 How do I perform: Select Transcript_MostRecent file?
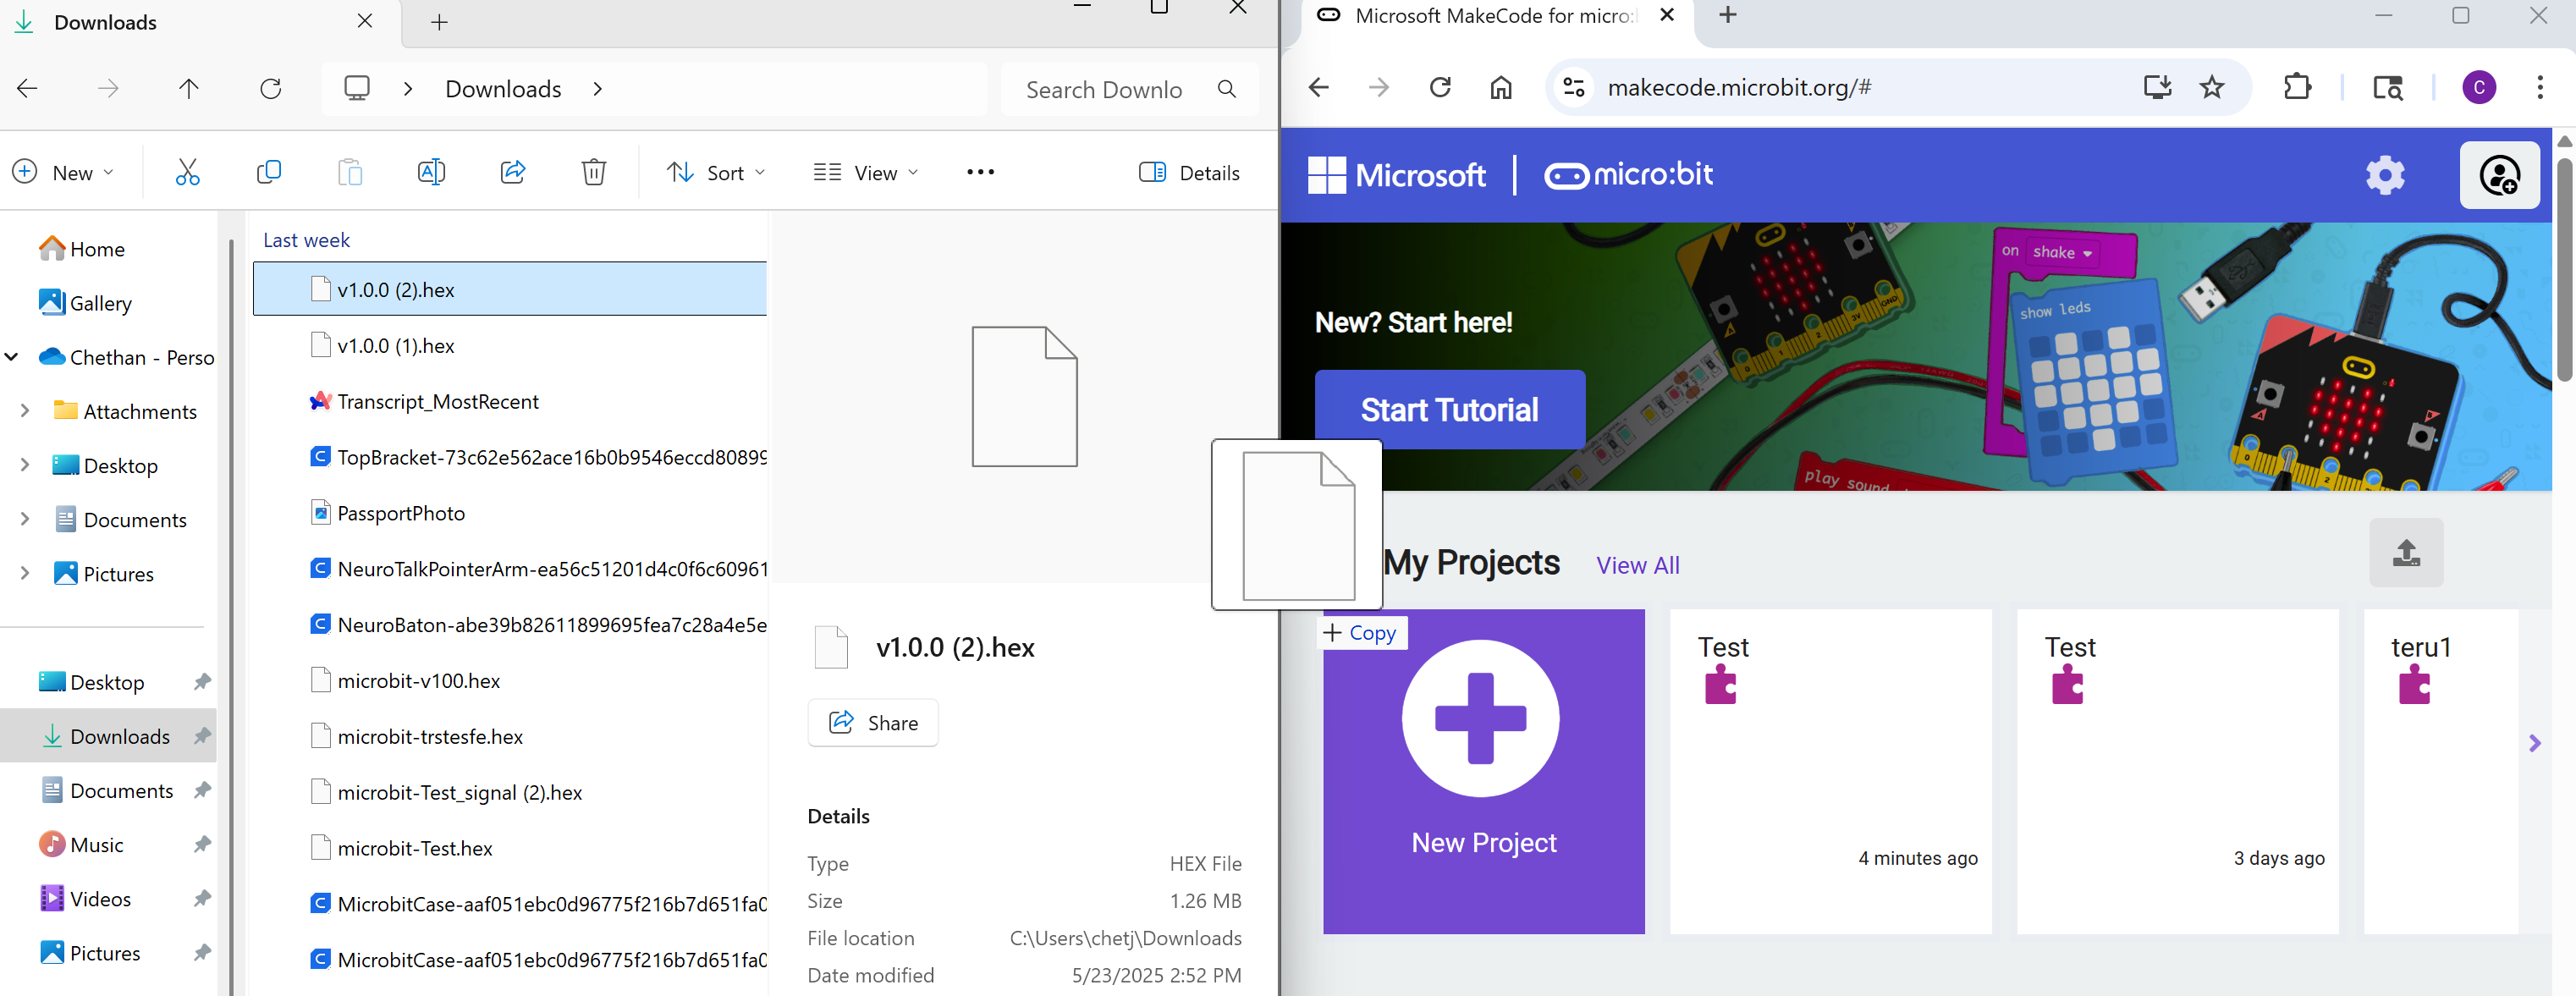510,402
